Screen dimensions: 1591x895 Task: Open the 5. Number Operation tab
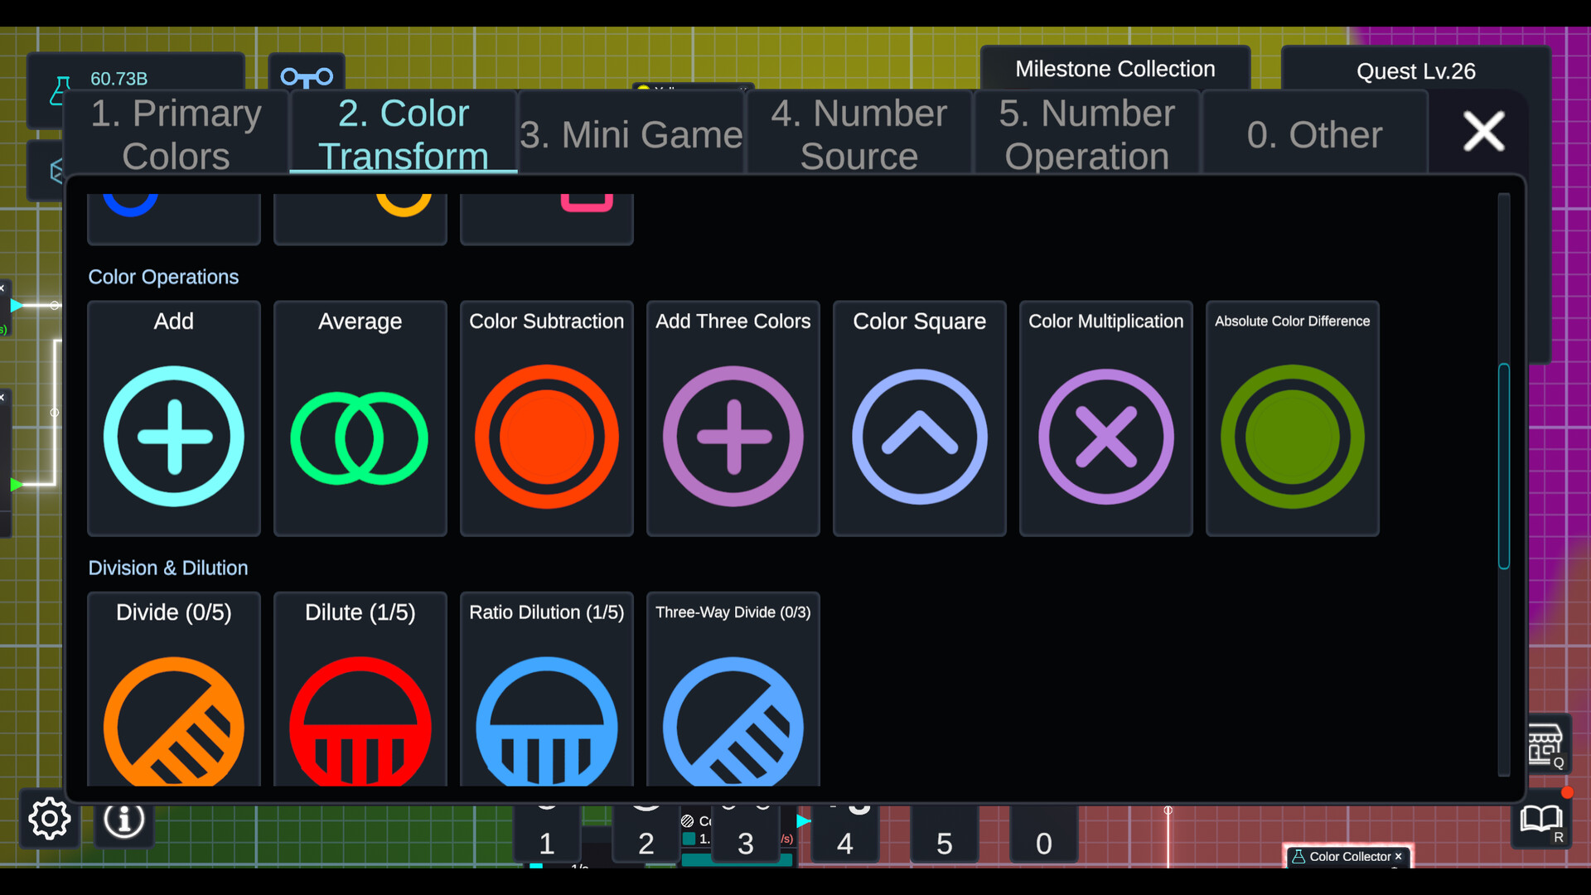click(1087, 133)
